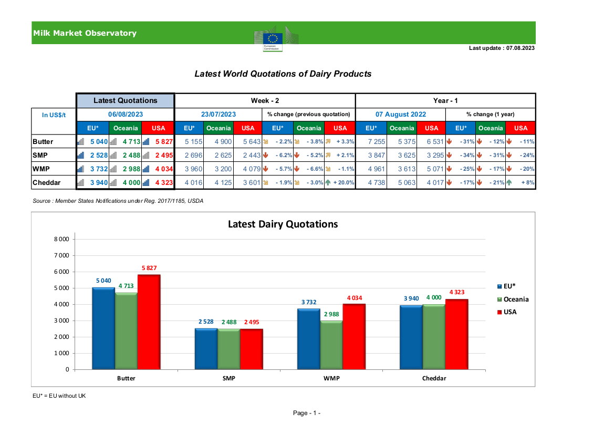Click the green up arrow beside Cheddar +20.0%
Viewport: 614px width, 434px height.
pos(328,182)
